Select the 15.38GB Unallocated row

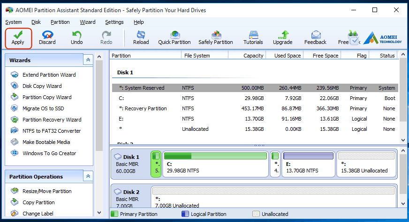[x=255, y=129]
